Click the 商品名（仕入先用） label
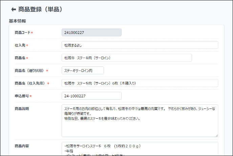This screenshot has height=156, width=233. click(x=30, y=83)
